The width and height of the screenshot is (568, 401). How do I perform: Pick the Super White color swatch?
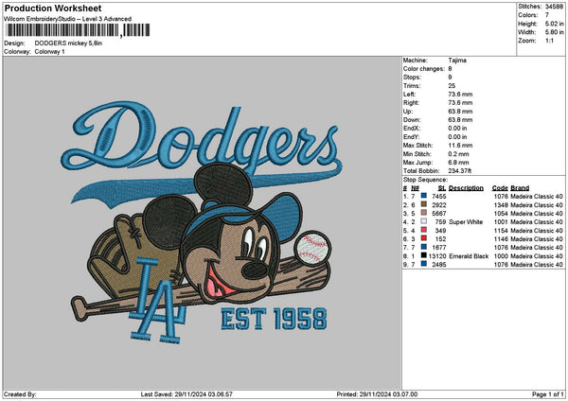click(x=423, y=221)
